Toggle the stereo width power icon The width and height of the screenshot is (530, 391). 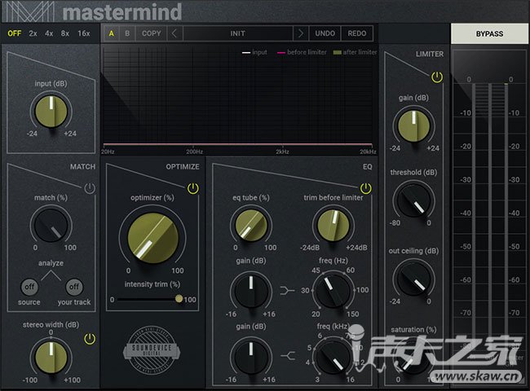(x=90, y=339)
